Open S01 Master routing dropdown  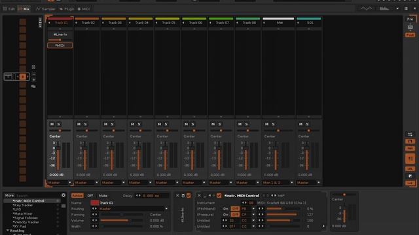[x=308, y=183]
